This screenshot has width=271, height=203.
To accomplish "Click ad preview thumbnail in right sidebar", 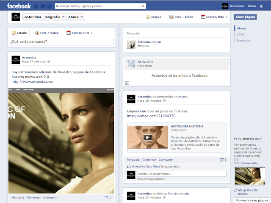I will coord(249,176).
